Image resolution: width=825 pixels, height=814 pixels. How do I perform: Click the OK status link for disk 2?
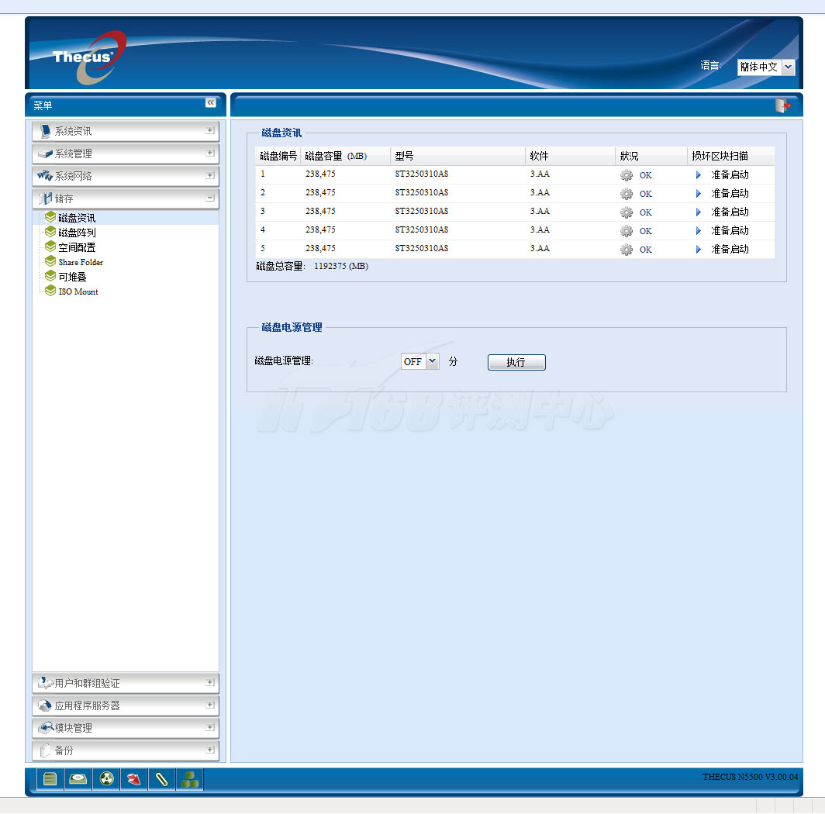pyautogui.click(x=646, y=194)
